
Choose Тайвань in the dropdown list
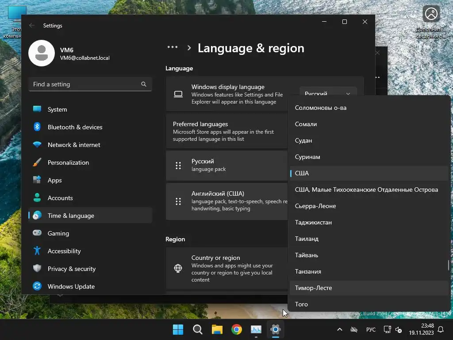click(x=369, y=255)
